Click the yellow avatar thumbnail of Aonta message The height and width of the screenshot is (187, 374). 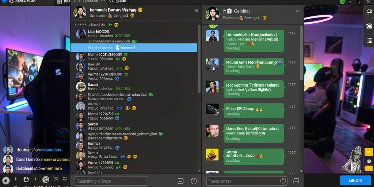pyautogui.click(x=212, y=154)
